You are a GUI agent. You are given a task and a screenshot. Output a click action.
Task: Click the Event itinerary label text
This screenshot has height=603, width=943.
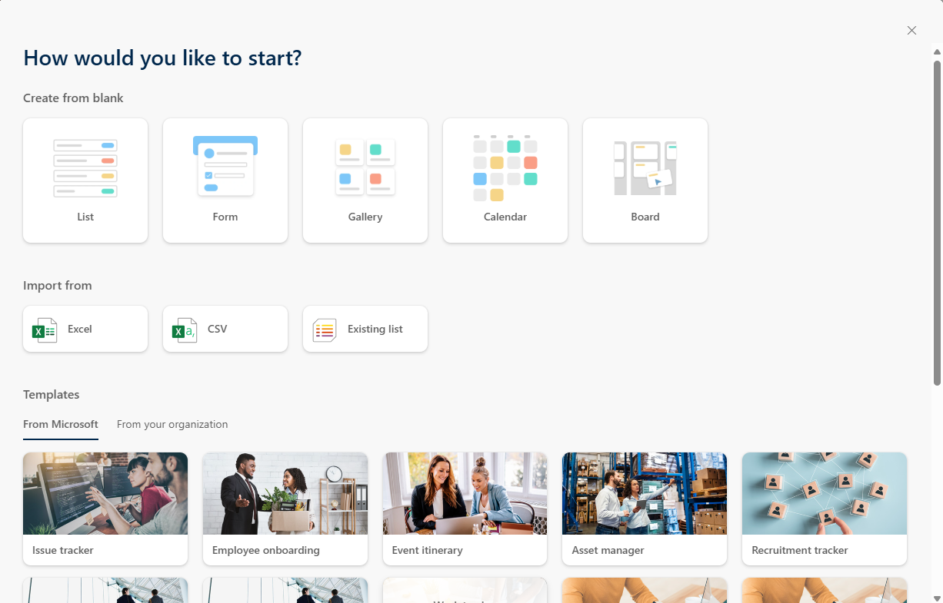pyautogui.click(x=428, y=550)
